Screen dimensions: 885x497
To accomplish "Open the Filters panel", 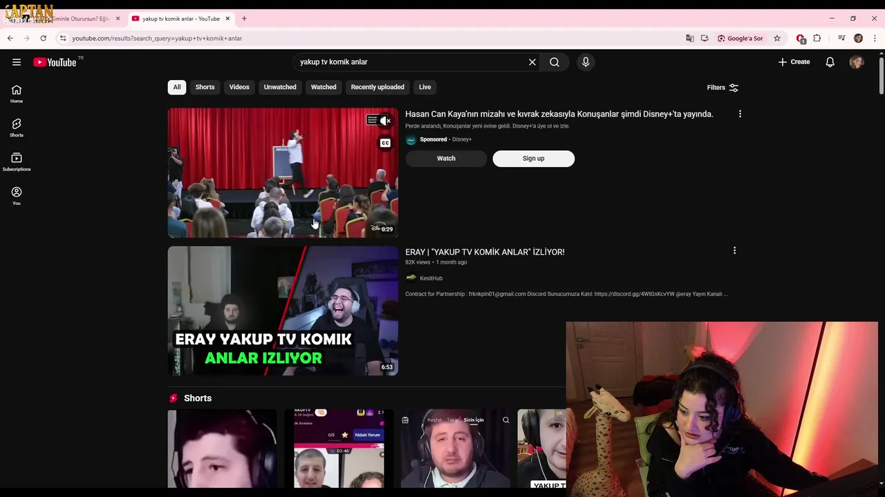I will coord(723,88).
